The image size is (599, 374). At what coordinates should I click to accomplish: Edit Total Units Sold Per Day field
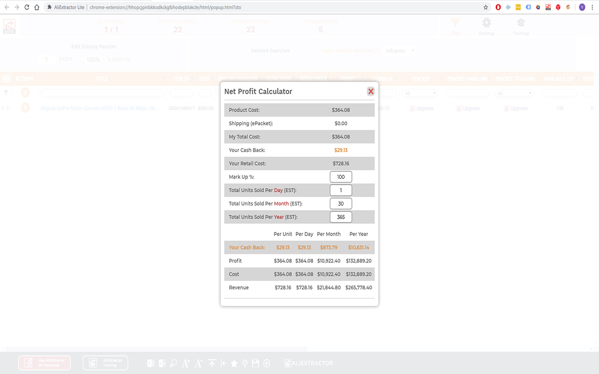(x=341, y=190)
